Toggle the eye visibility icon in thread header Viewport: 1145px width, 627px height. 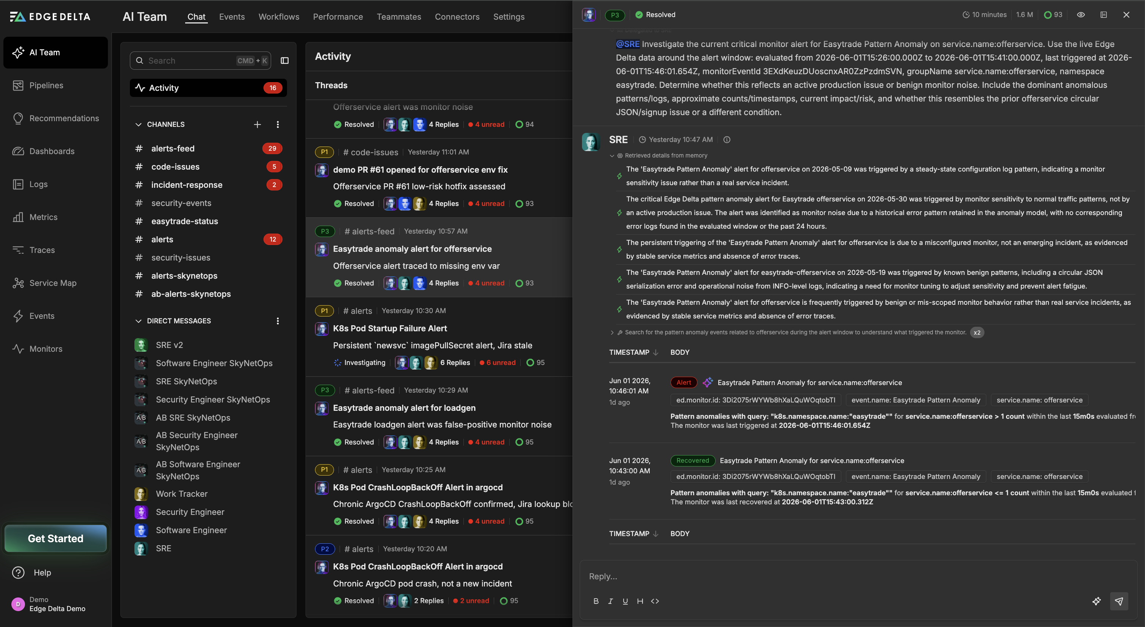[x=1081, y=15]
